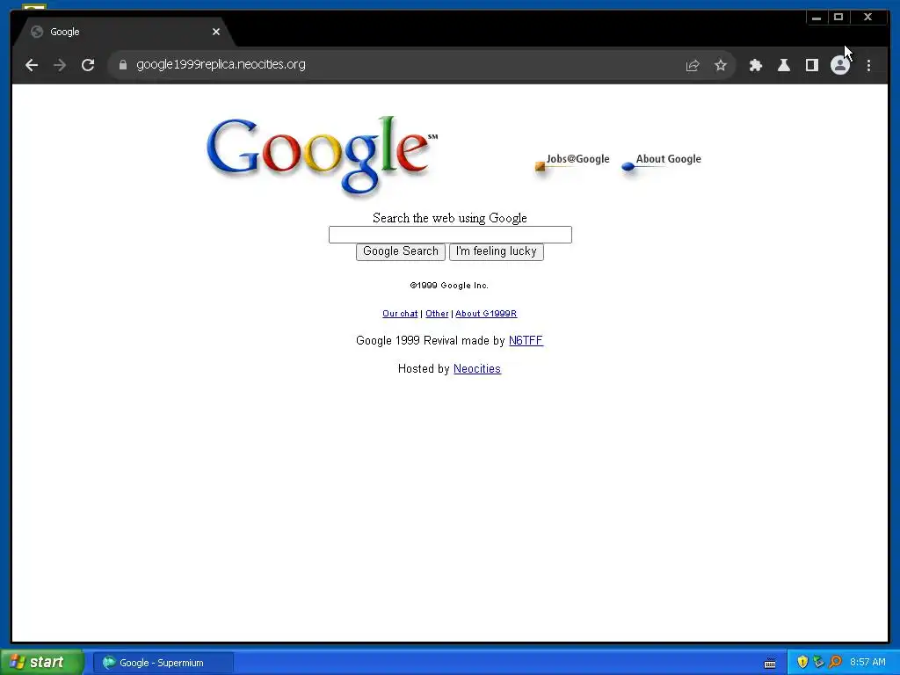Click the padlock site info icon

pyautogui.click(x=123, y=65)
